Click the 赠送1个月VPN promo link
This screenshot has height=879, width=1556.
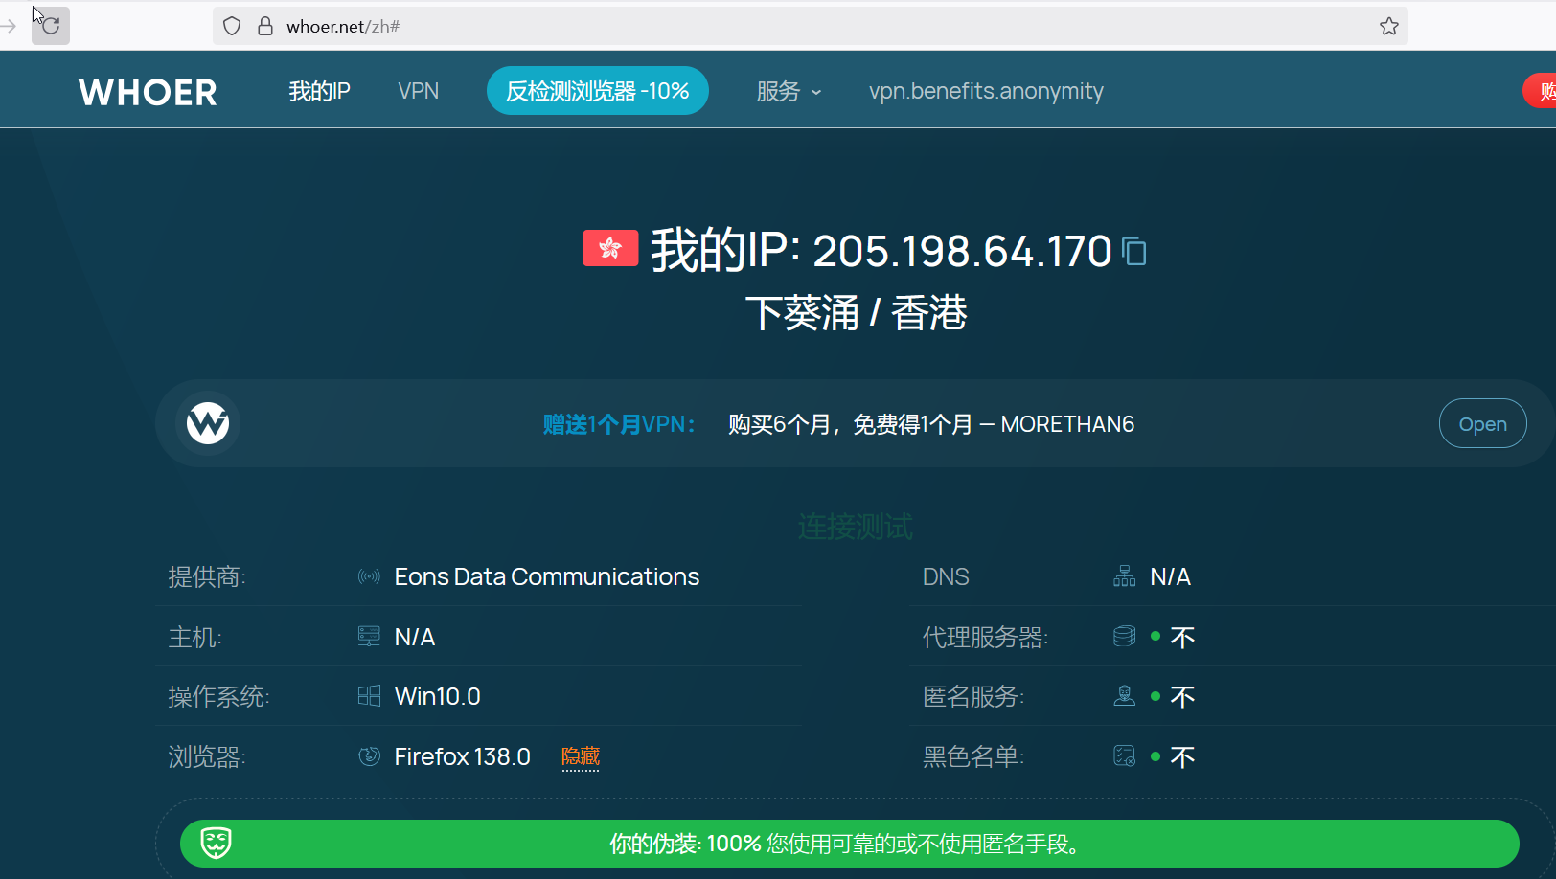pyautogui.click(x=619, y=424)
